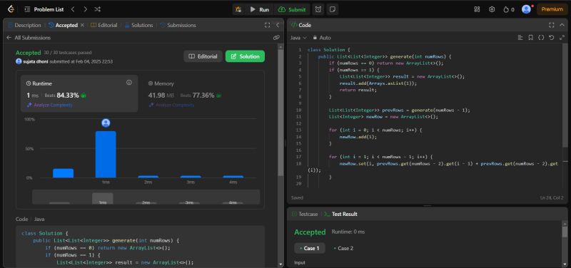Viewport: 571px width, 268px height.
Task: Switch to the Editorial tab
Action: click(104, 25)
